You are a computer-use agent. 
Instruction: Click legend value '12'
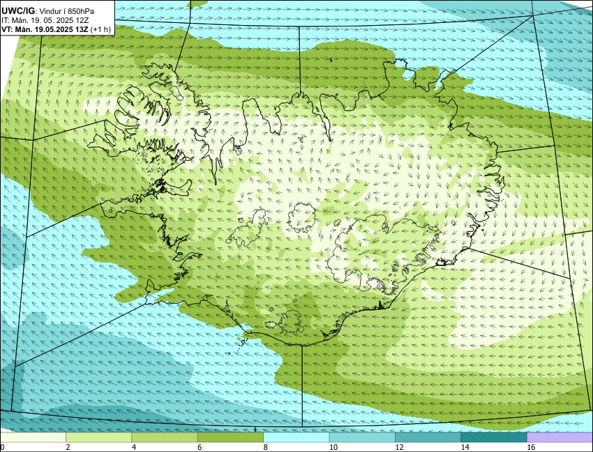pyautogui.click(x=399, y=447)
